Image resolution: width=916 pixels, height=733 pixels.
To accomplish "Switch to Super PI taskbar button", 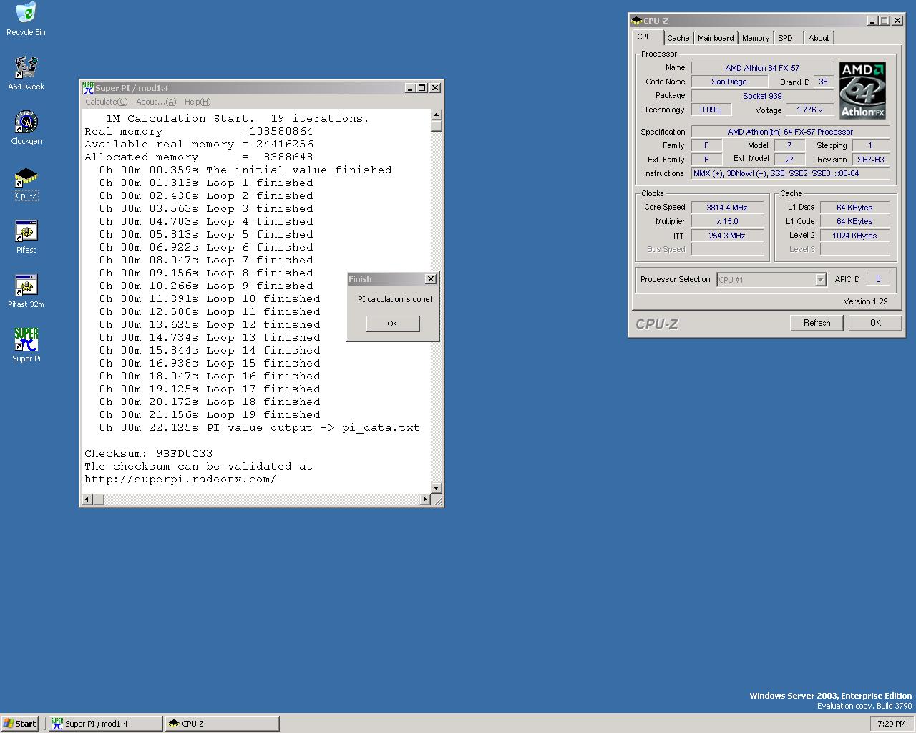I will tap(105, 724).
